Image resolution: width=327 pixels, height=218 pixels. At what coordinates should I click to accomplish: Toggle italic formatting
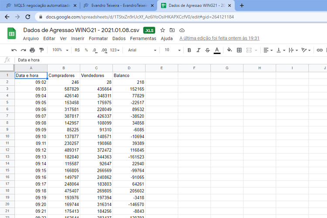(x=198, y=50)
